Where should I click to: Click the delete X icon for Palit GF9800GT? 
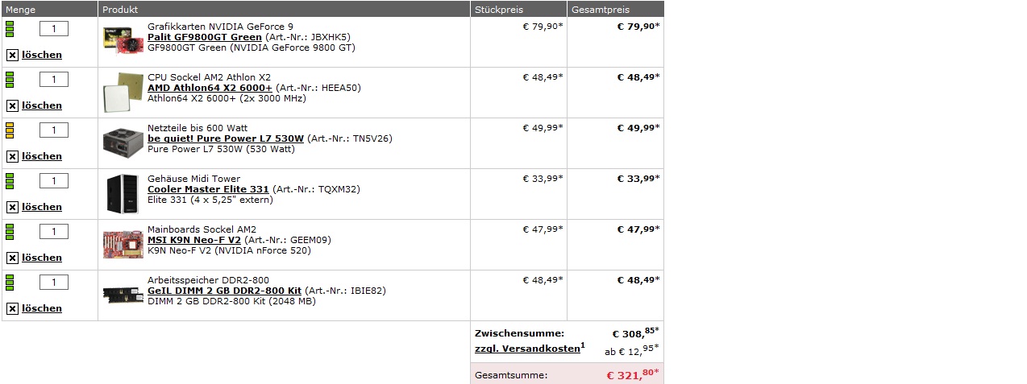(x=12, y=56)
